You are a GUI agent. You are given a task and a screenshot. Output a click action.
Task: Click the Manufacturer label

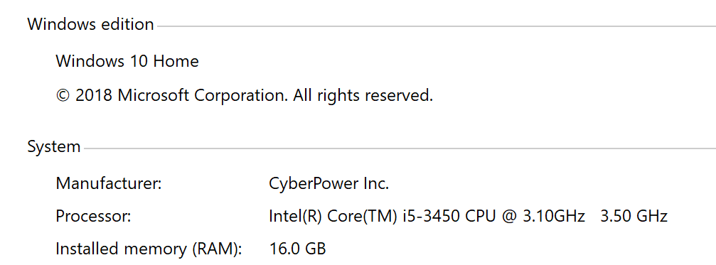tap(109, 184)
